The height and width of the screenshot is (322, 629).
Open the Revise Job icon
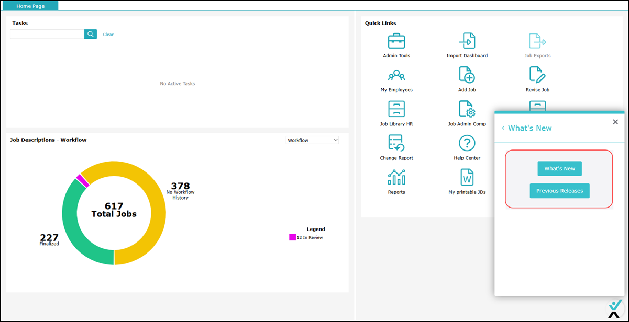click(537, 75)
